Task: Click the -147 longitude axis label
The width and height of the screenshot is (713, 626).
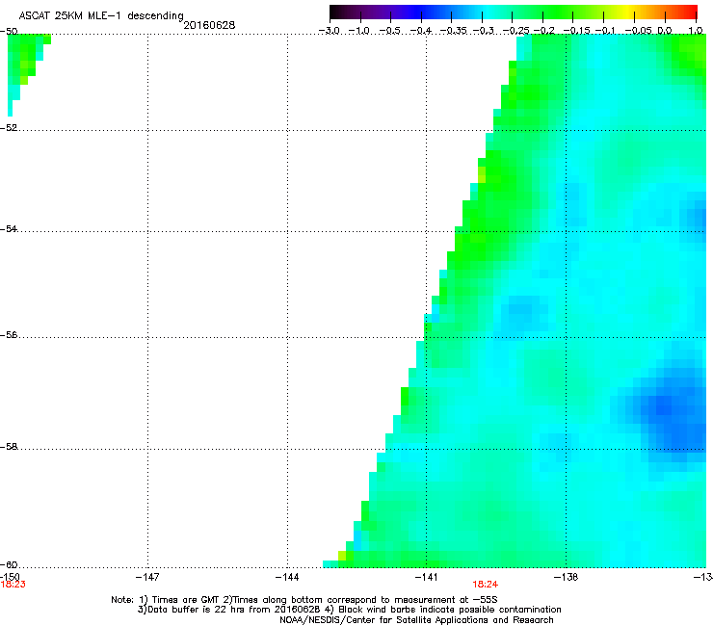Action: coord(147,577)
